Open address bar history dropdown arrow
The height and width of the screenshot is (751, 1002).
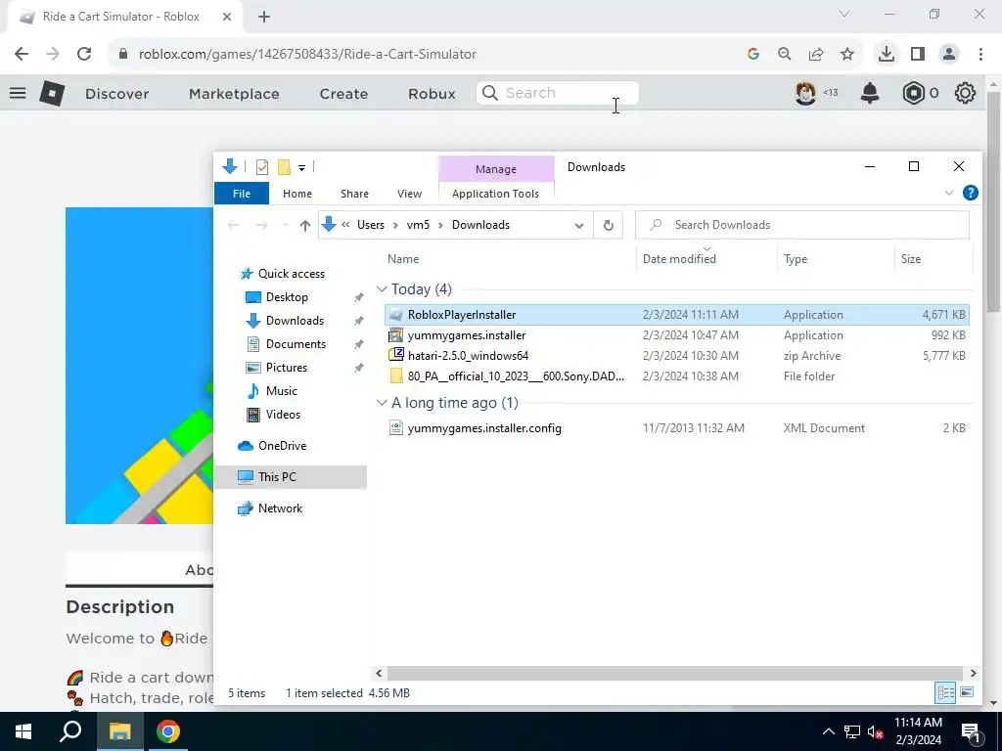click(579, 226)
